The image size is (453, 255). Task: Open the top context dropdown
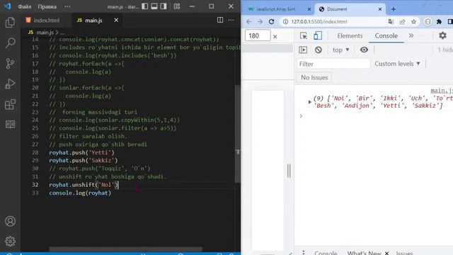point(341,50)
